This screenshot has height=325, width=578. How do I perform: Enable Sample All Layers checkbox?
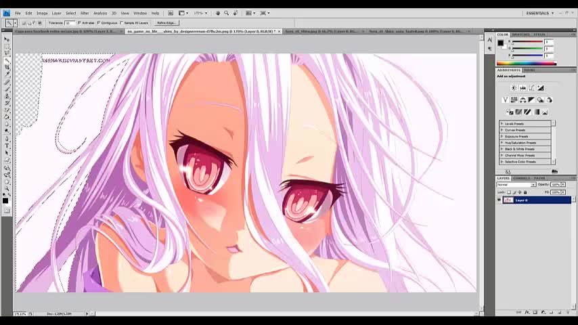(x=122, y=23)
